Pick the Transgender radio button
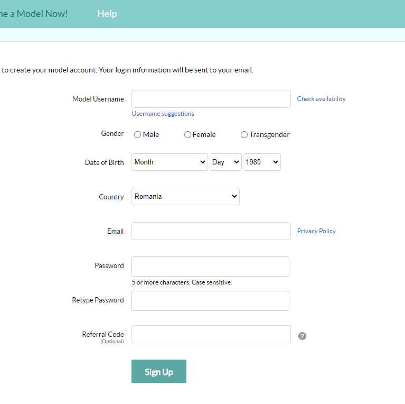405x404 pixels. (x=244, y=135)
